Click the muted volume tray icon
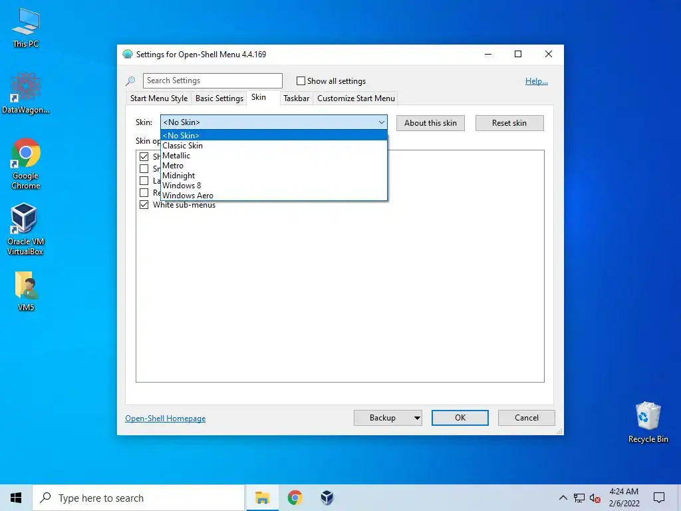The image size is (681, 511). coord(595,498)
